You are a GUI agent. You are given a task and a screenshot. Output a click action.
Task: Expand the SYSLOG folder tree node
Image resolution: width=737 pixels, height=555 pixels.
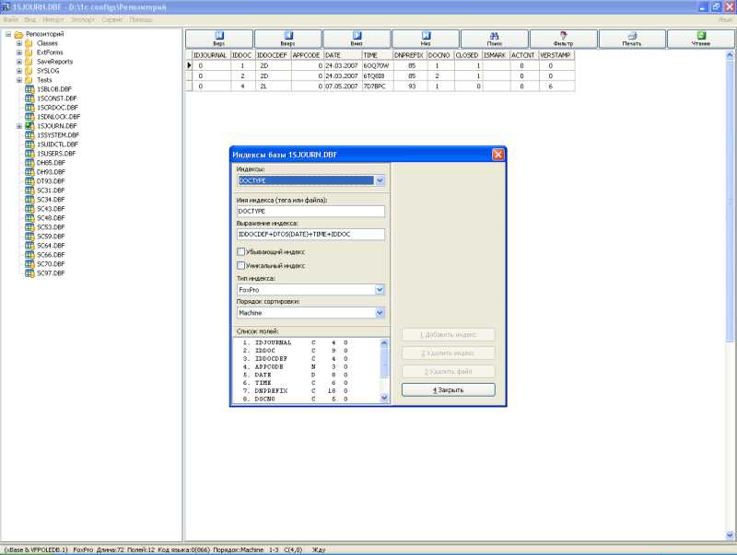pos(18,71)
